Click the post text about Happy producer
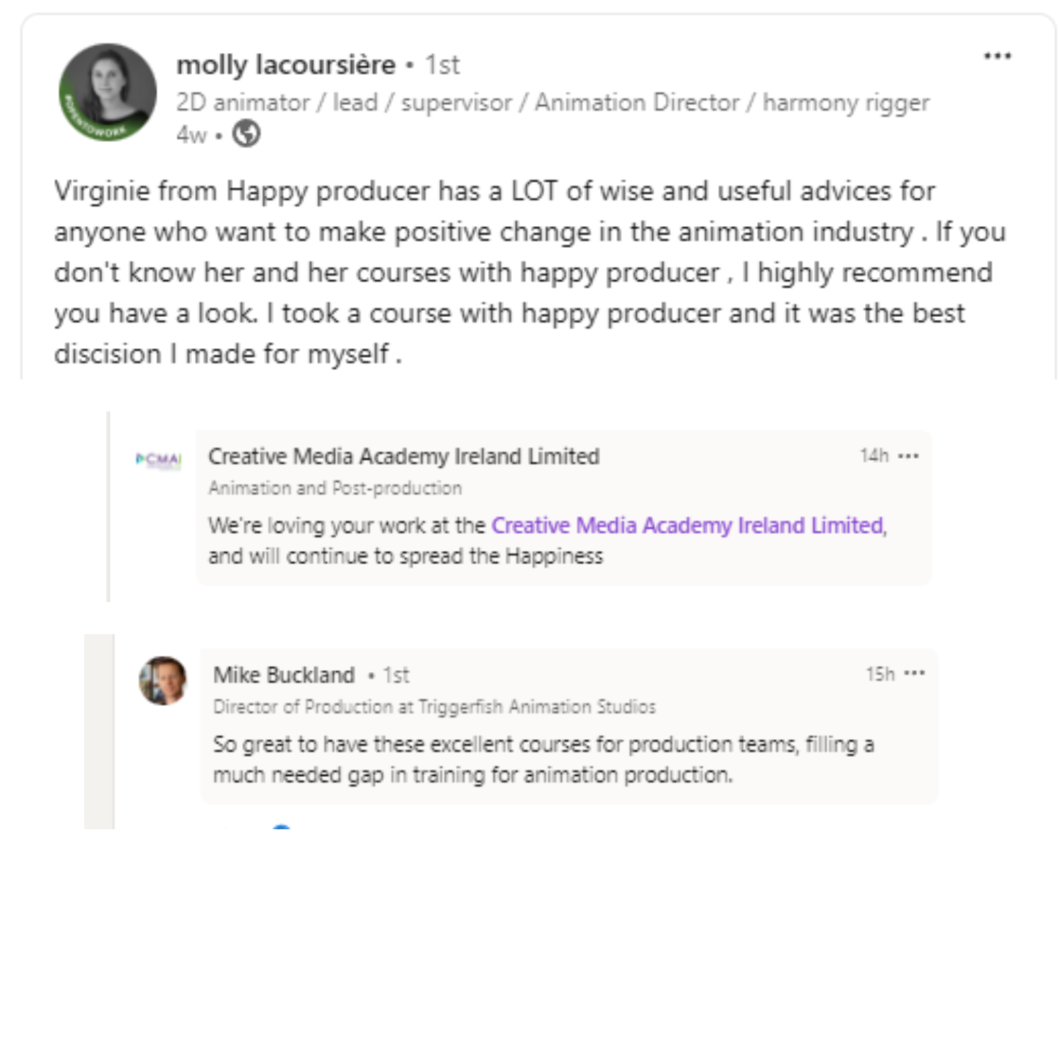This screenshot has height=1059, width=1059. (x=529, y=272)
